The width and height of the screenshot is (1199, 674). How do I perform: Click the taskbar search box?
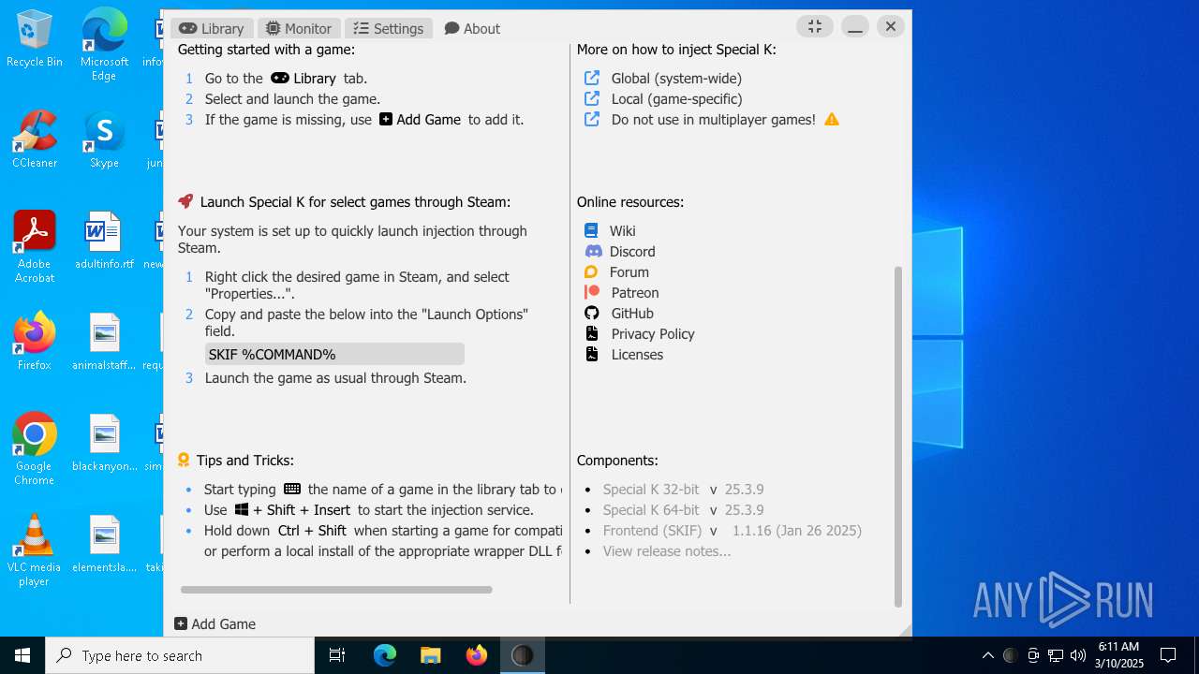click(x=180, y=655)
